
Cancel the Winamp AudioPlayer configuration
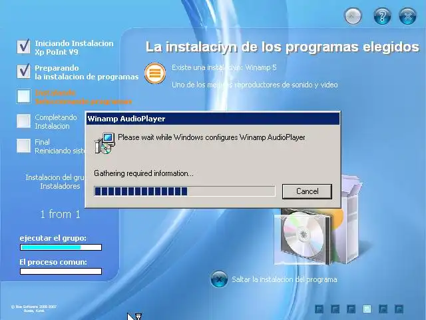[307, 191]
